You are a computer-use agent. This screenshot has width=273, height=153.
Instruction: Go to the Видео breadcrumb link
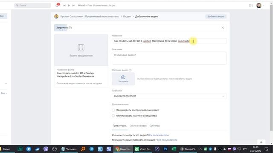[127, 17]
